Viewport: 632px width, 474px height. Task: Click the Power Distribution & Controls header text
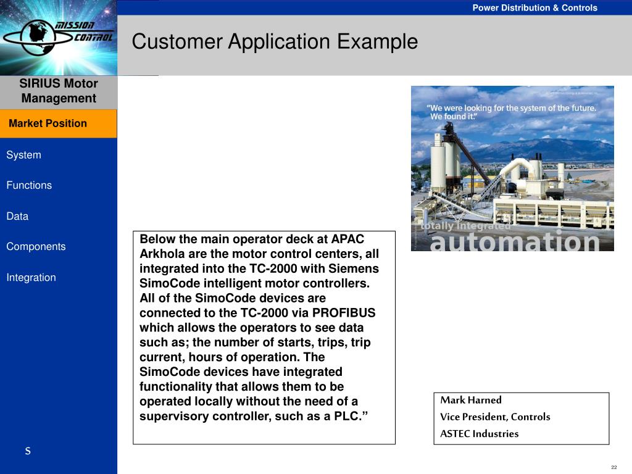coord(534,7)
